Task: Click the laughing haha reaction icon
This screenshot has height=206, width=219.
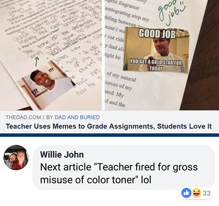Action: click(196, 193)
